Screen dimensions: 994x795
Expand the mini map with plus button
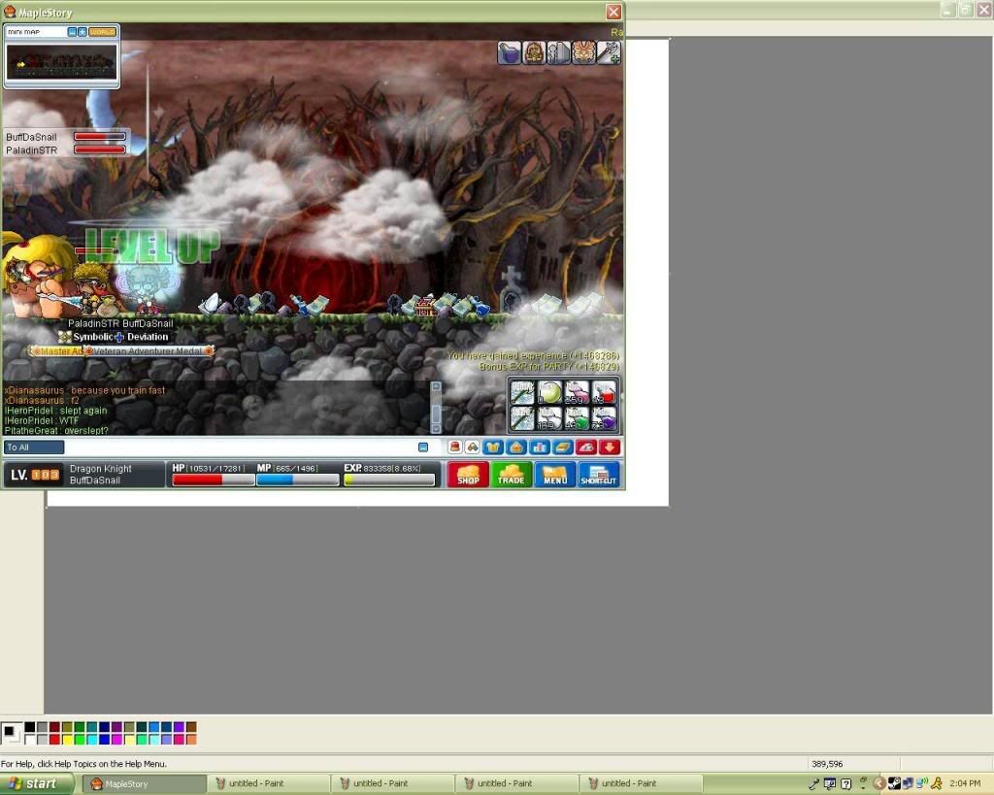point(82,32)
